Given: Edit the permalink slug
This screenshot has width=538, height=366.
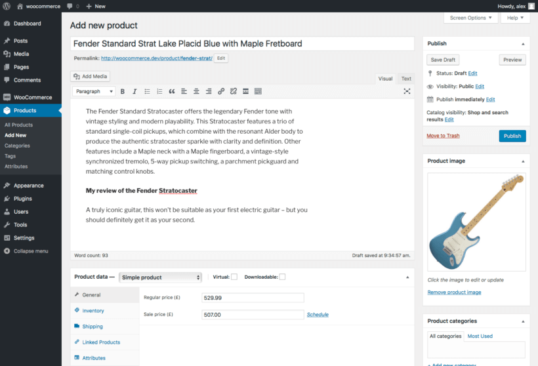Looking at the screenshot, I should (221, 58).
